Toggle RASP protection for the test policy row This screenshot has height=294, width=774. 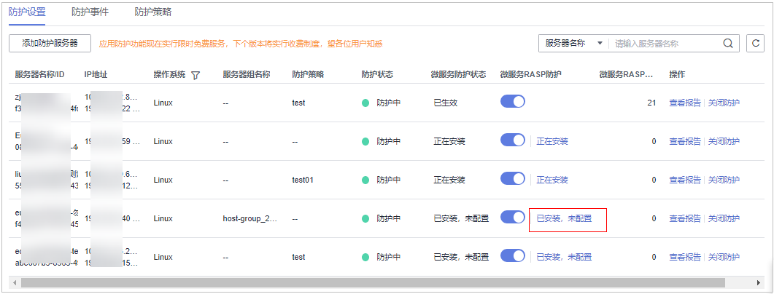click(513, 103)
